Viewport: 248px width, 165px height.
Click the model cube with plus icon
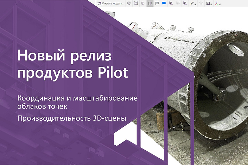pos(184,4)
